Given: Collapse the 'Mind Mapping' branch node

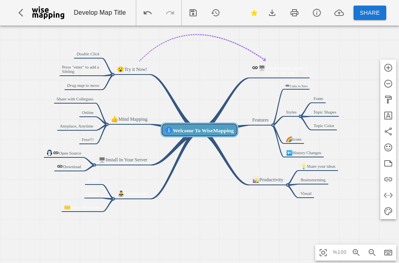Looking at the screenshot, I should coord(107,124).
